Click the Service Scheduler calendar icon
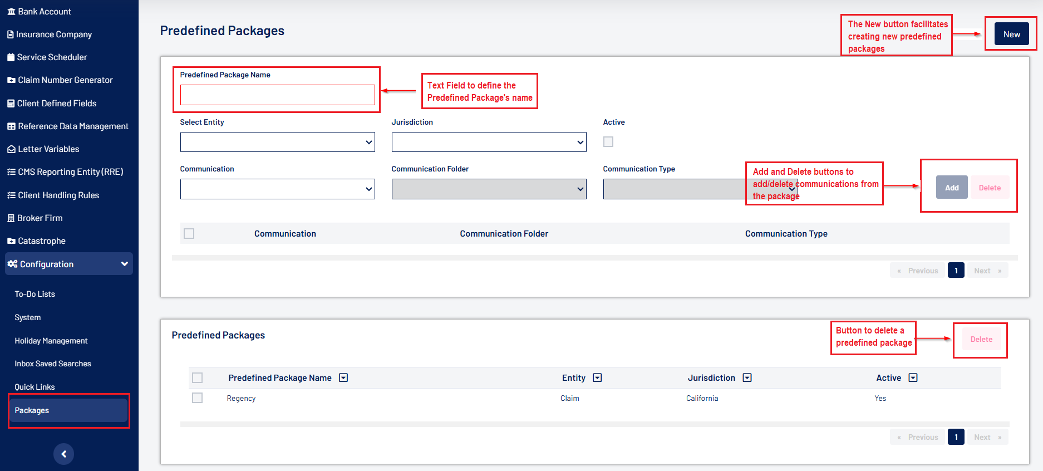Viewport: 1043px width, 471px height. 11,57
